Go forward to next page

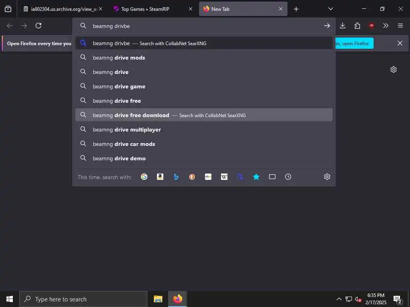24,26
